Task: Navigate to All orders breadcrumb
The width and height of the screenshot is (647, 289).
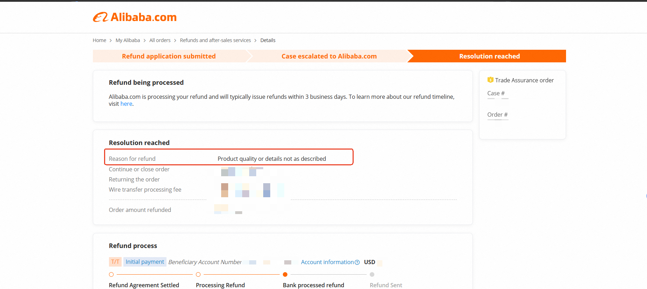Action: coord(160,40)
